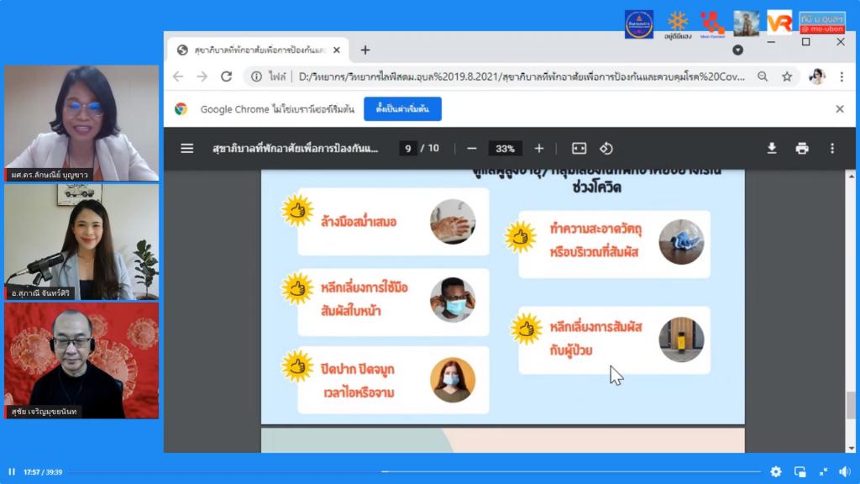Rotate the PDF counterclockwise

pos(606,149)
